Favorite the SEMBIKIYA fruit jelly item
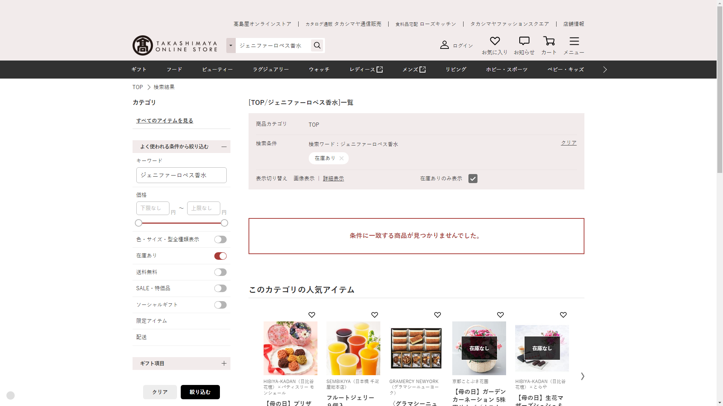Image resolution: width=723 pixels, height=406 pixels. pos(374,315)
